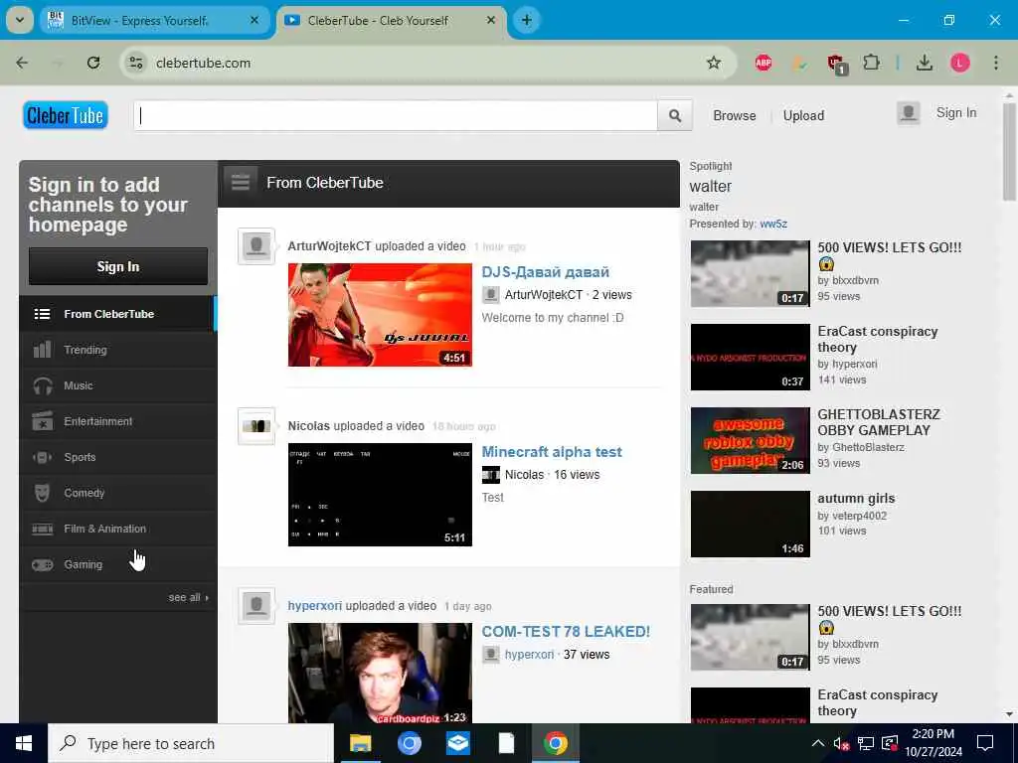
Task: Open the tab search dropdown arrow
Action: click(x=20, y=20)
